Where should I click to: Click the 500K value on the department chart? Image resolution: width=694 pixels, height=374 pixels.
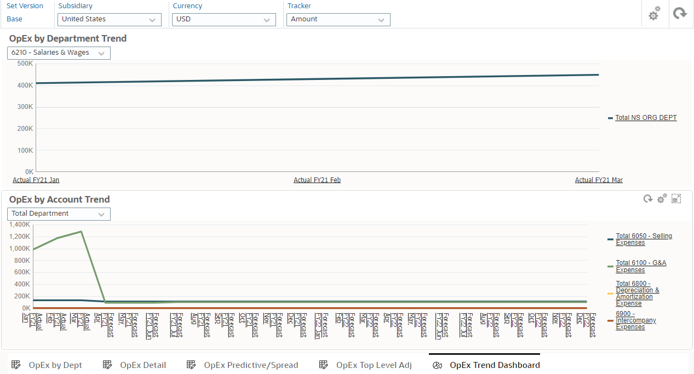coord(25,64)
